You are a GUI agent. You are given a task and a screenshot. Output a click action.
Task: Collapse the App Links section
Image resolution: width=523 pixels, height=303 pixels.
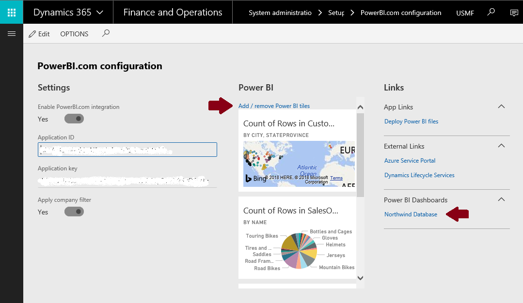tap(502, 106)
